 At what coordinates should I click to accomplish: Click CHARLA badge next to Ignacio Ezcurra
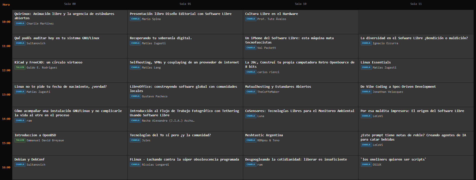tap(366, 43)
